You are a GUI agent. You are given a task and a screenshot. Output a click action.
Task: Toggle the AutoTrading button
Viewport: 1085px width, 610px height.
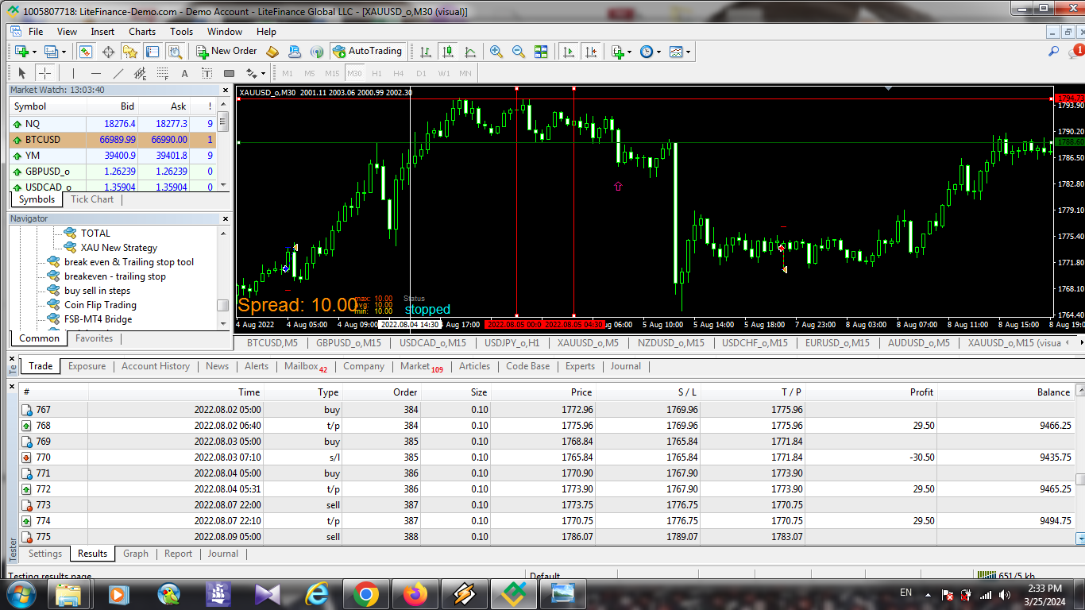[368, 52]
